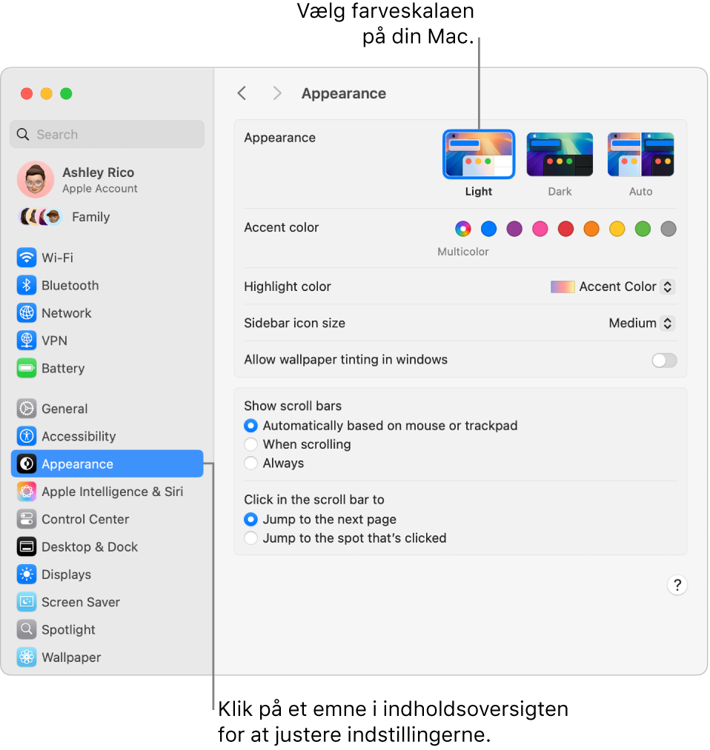The image size is (710, 750).
Task: Select Bluetooth in the sidebar
Action: (70, 285)
